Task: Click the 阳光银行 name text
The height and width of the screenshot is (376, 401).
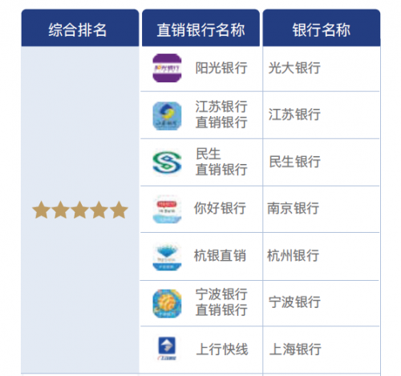Action: point(221,68)
